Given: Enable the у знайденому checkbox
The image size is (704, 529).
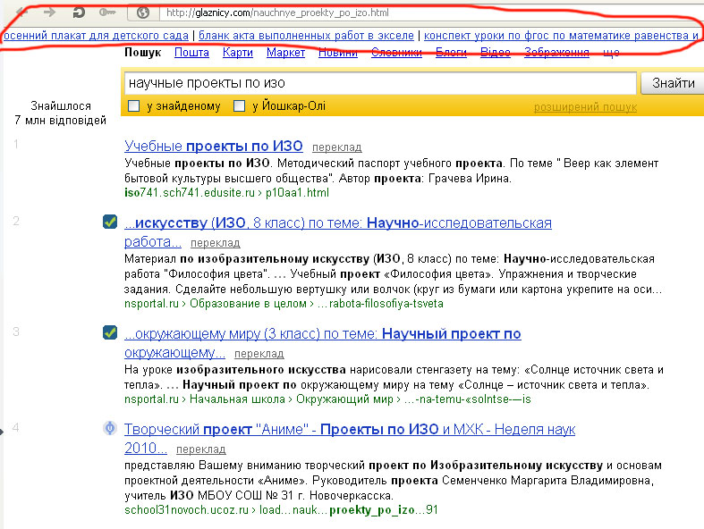Looking at the screenshot, I should pos(134,106).
